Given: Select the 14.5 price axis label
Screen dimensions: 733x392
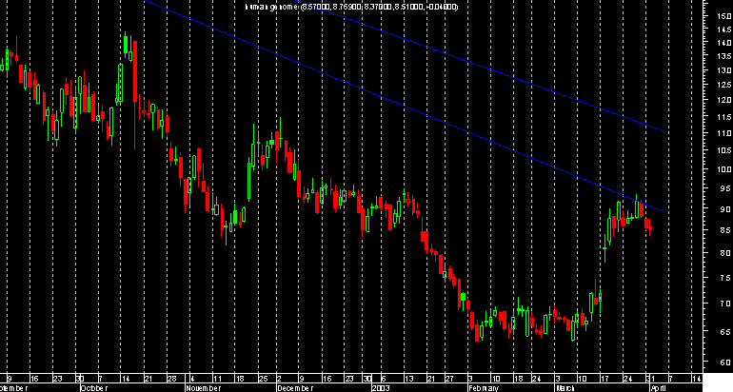Looking at the screenshot, I should pos(723,29).
